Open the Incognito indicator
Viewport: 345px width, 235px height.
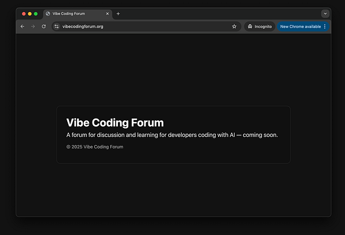click(x=260, y=26)
